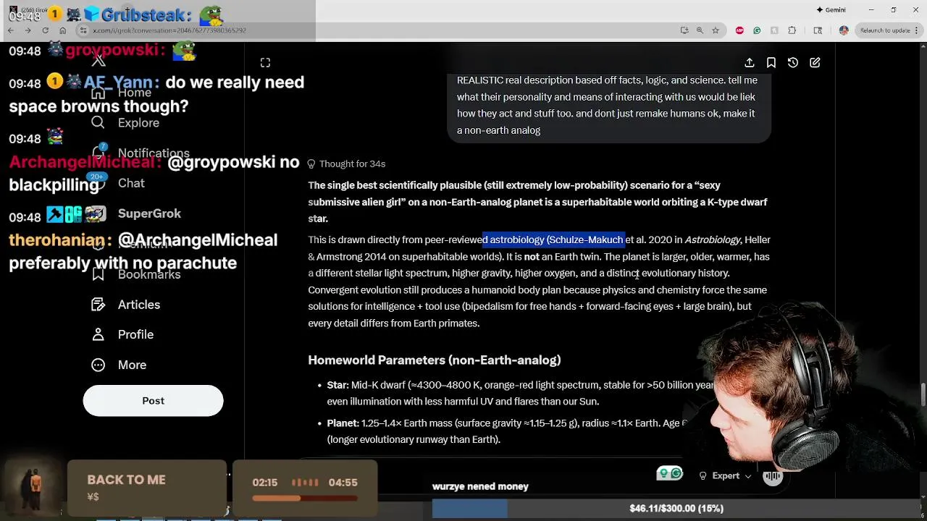Open the Extensions puzzle-piece menu
This screenshot has width=927, height=521.
792,30
